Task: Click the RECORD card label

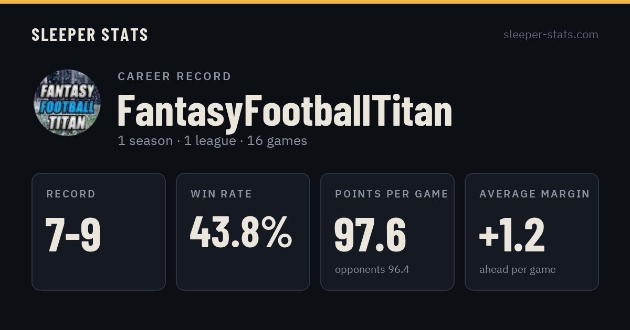Action: 71,194
